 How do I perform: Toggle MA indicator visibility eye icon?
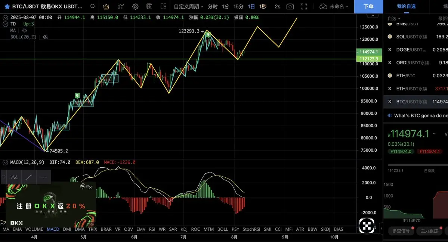[x=25, y=30]
